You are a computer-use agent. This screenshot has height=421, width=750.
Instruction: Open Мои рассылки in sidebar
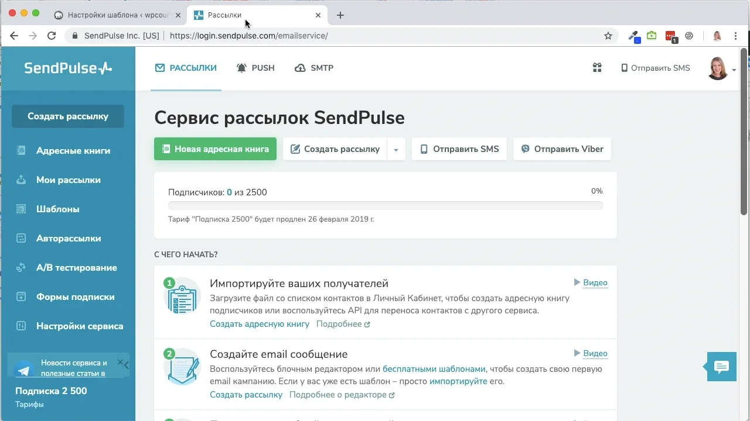point(69,180)
